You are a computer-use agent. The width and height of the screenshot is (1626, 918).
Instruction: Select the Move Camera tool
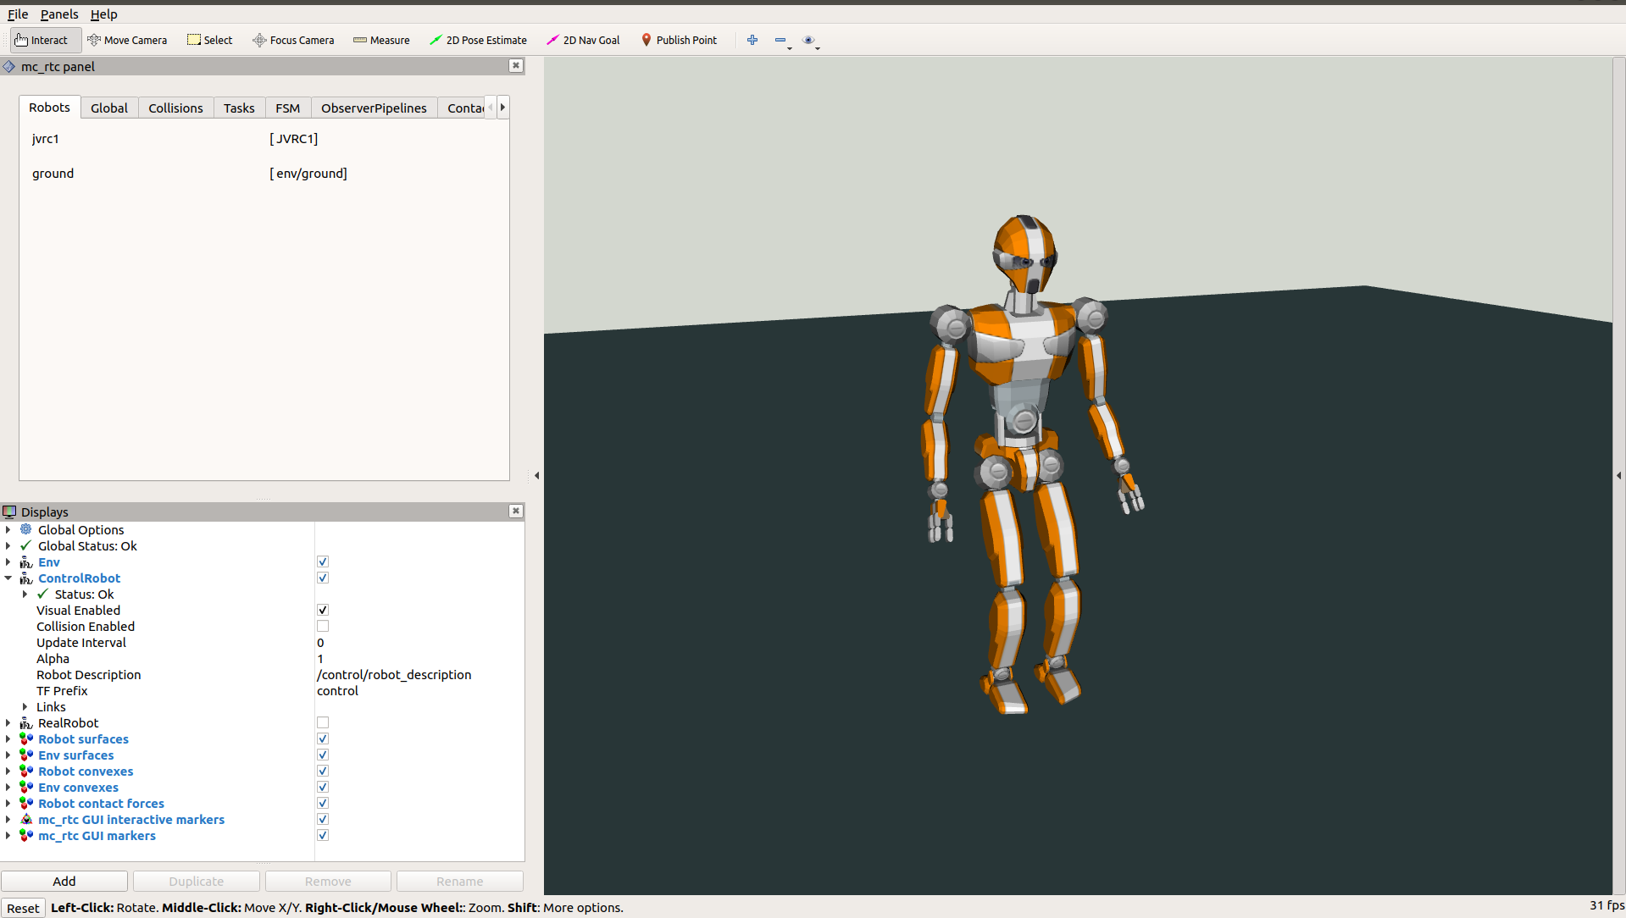[127, 40]
